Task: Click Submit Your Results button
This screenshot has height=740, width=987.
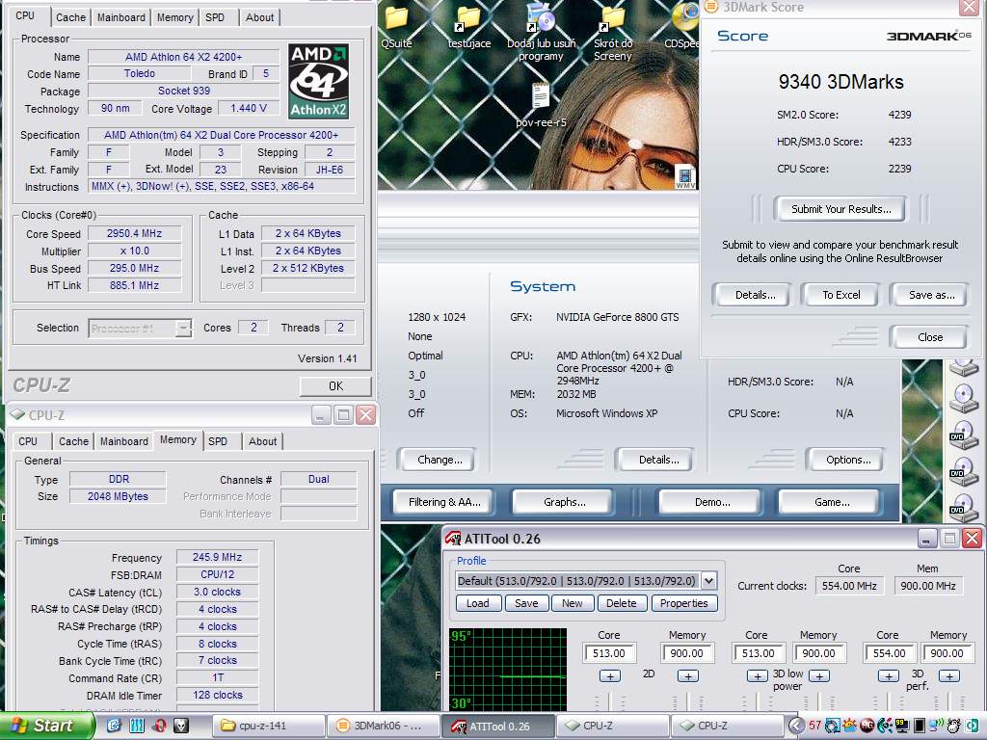Action: pos(840,209)
